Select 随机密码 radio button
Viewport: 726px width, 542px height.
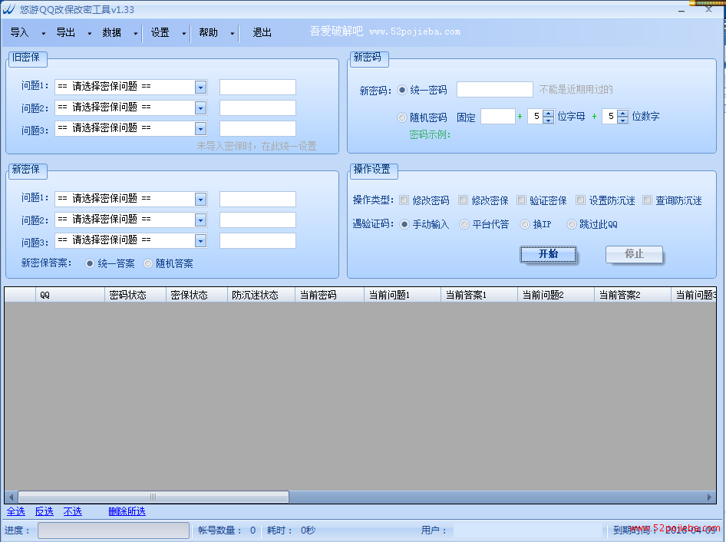(x=402, y=117)
